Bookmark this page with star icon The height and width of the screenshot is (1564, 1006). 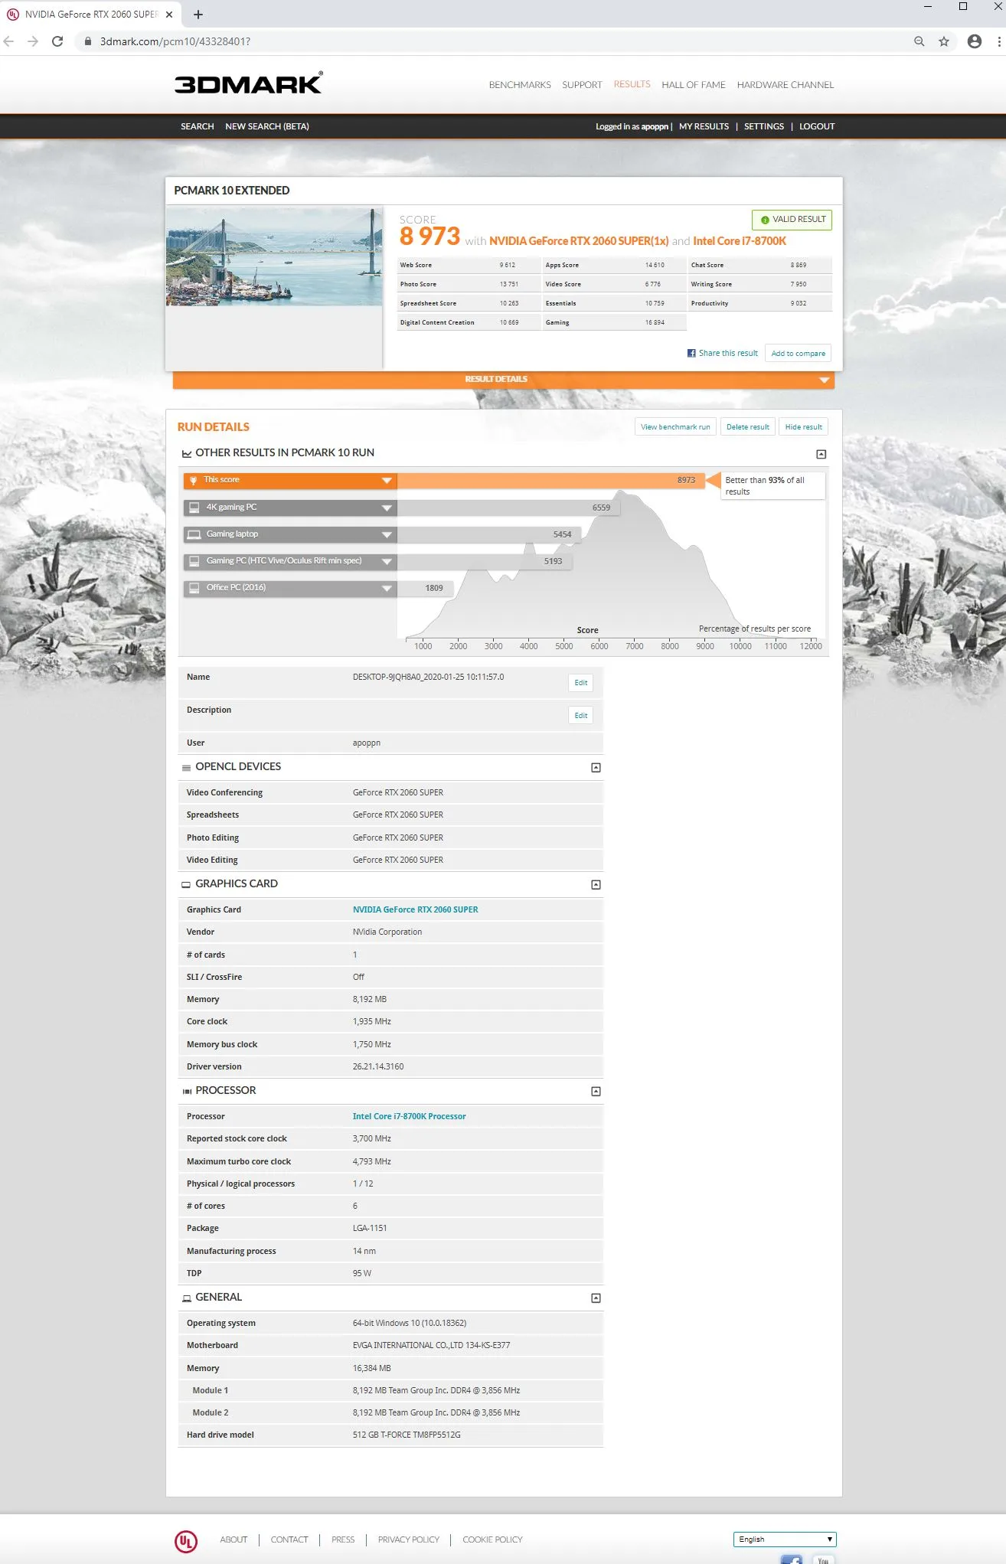pyautogui.click(x=944, y=41)
